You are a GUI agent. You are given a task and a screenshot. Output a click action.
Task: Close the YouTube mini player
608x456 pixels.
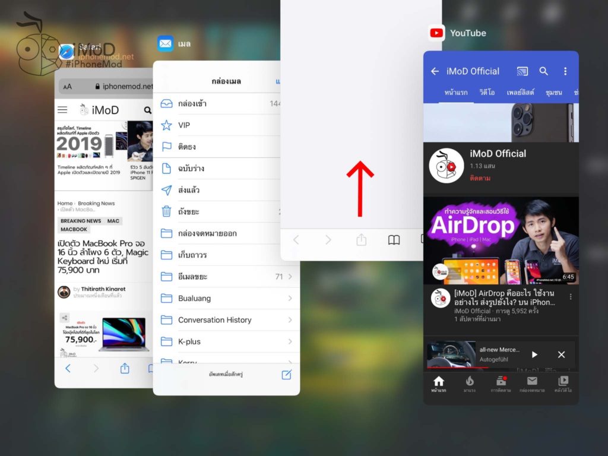point(561,354)
